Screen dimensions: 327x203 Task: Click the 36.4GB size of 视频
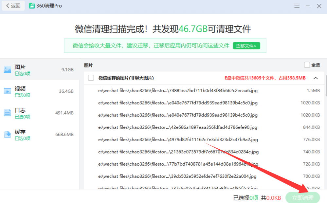66,91
